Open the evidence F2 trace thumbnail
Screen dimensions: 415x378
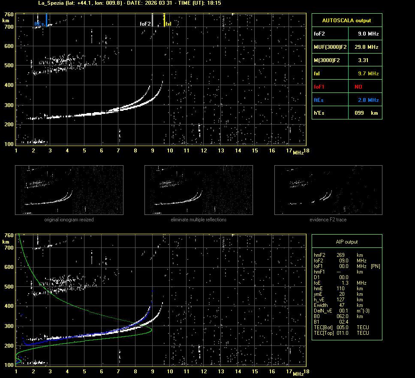tap(328, 190)
